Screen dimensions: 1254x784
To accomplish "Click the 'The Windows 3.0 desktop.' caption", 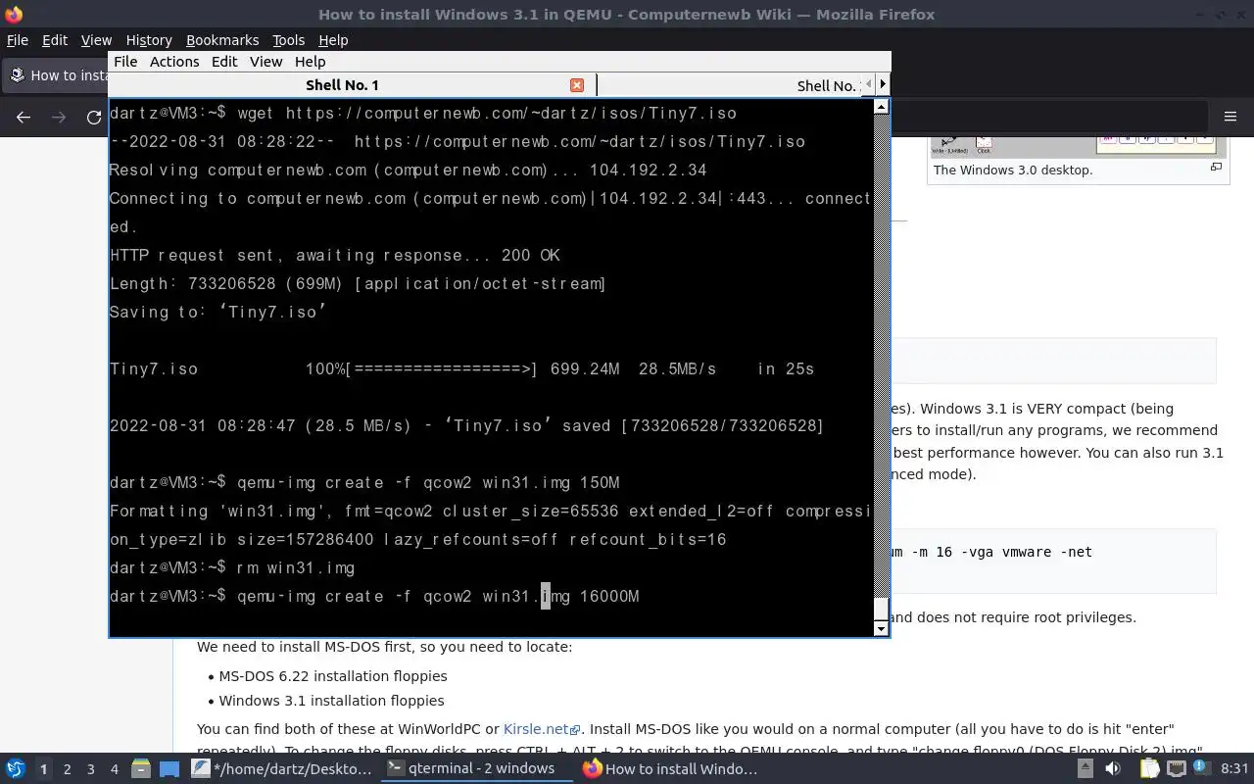I will 1013,170.
